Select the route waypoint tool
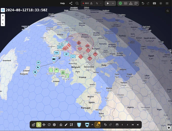This screenshot has width=172, height=131. (71, 125)
